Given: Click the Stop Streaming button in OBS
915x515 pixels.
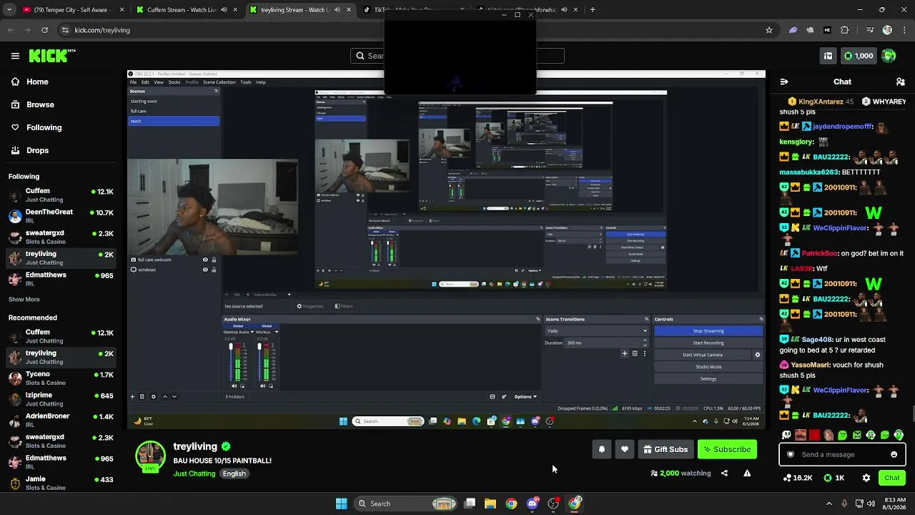Looking at the screenshot, I should pyautogui.click(x=708, y=331).
